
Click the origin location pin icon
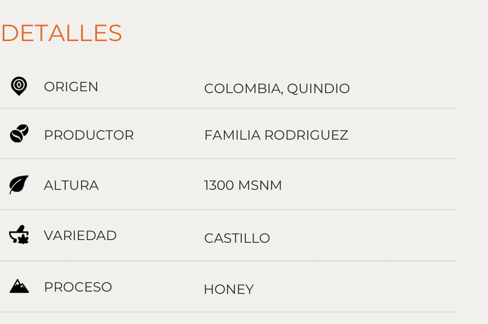19,86
